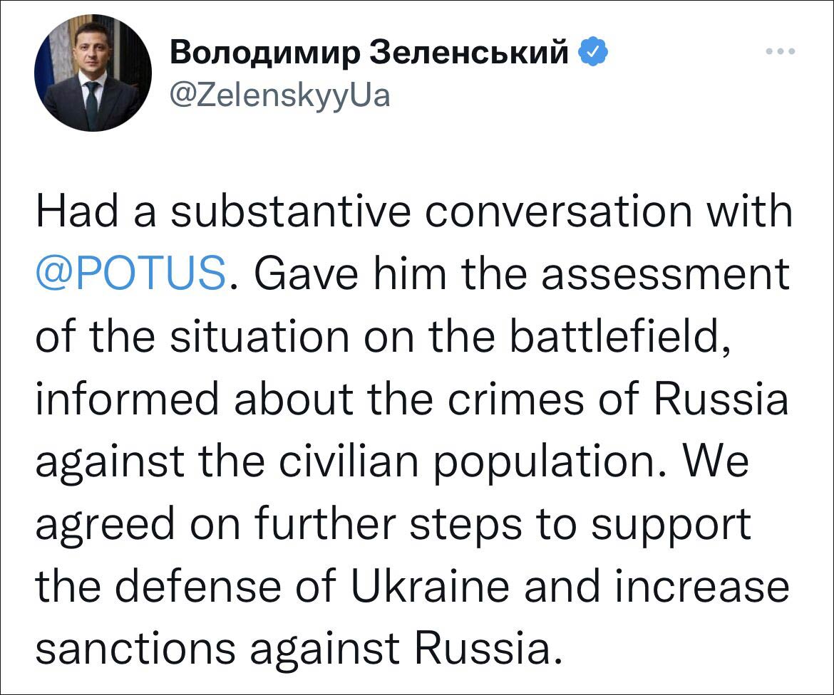Click the display name Володимир Зеленський
834x695 pixels.
[371, 51]
